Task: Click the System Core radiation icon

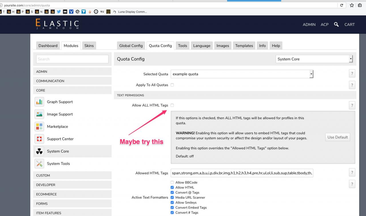Action: click(x=39, y=151)
